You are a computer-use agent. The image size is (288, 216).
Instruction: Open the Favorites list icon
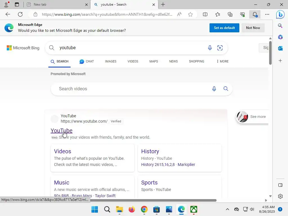218,14
